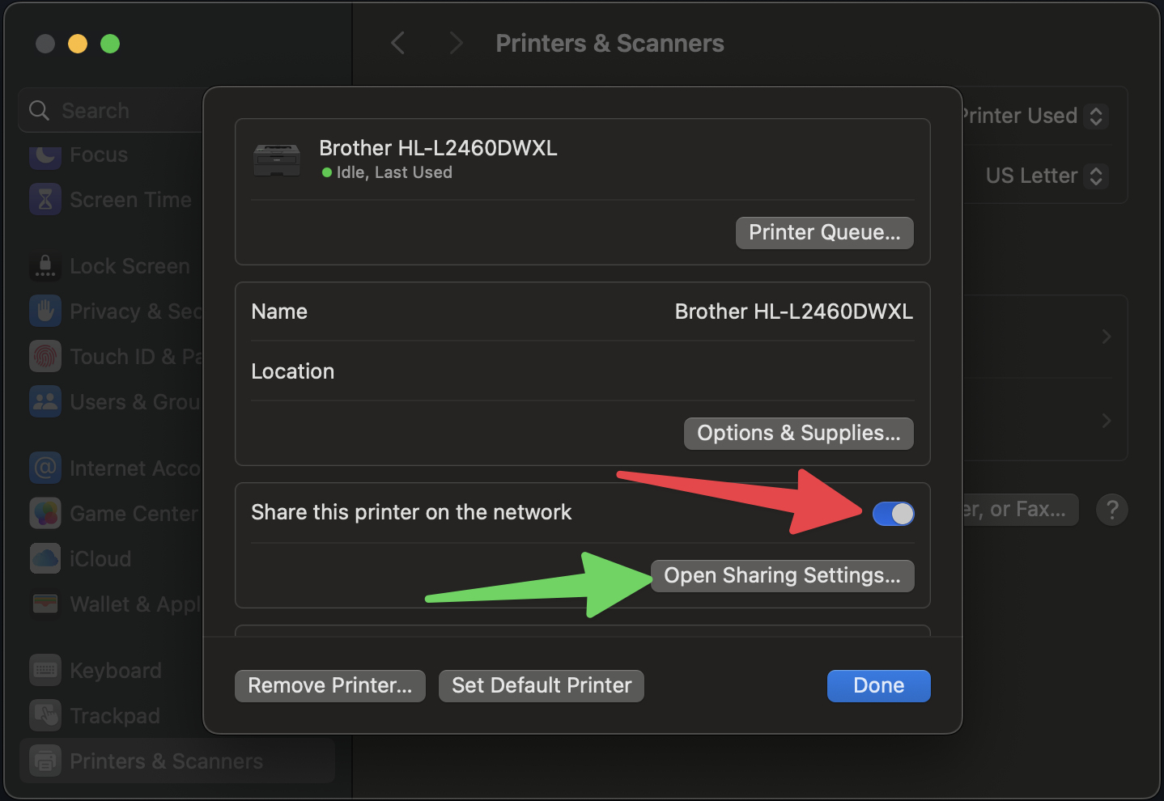Click the Game Center icon
This screenshot has width=1164, height=801.
click(45, 513)
